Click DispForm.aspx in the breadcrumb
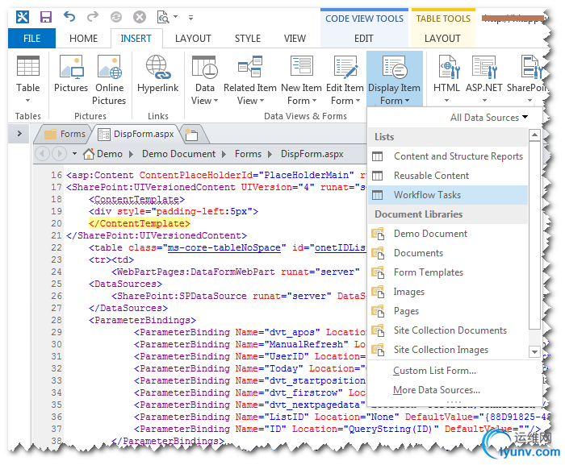The height and width of the screenshot is (465, 565). (312, 154)
